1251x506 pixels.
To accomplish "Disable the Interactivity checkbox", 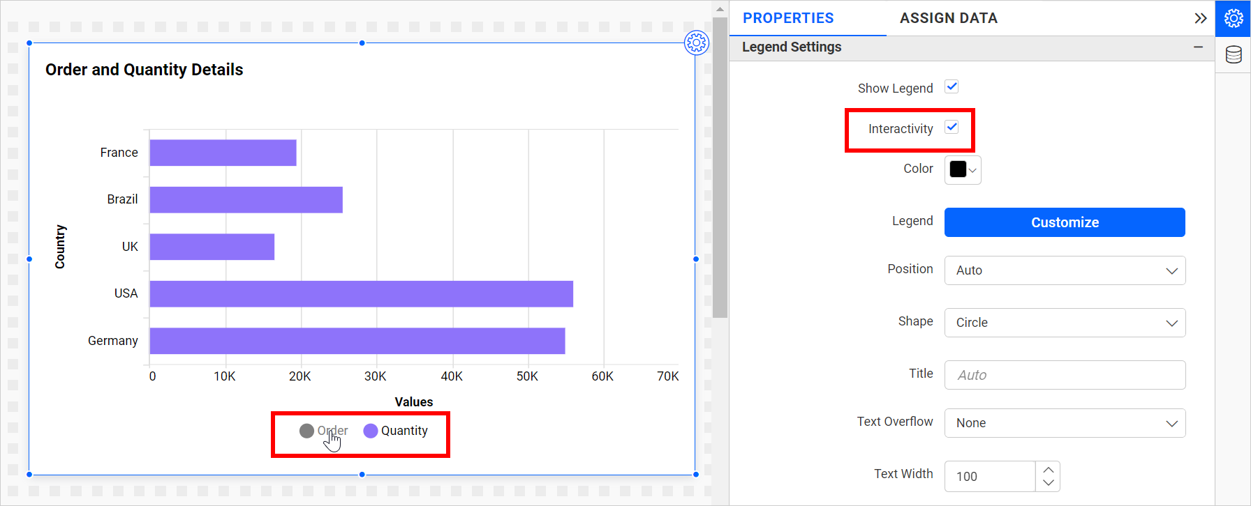I will [952, 128].
